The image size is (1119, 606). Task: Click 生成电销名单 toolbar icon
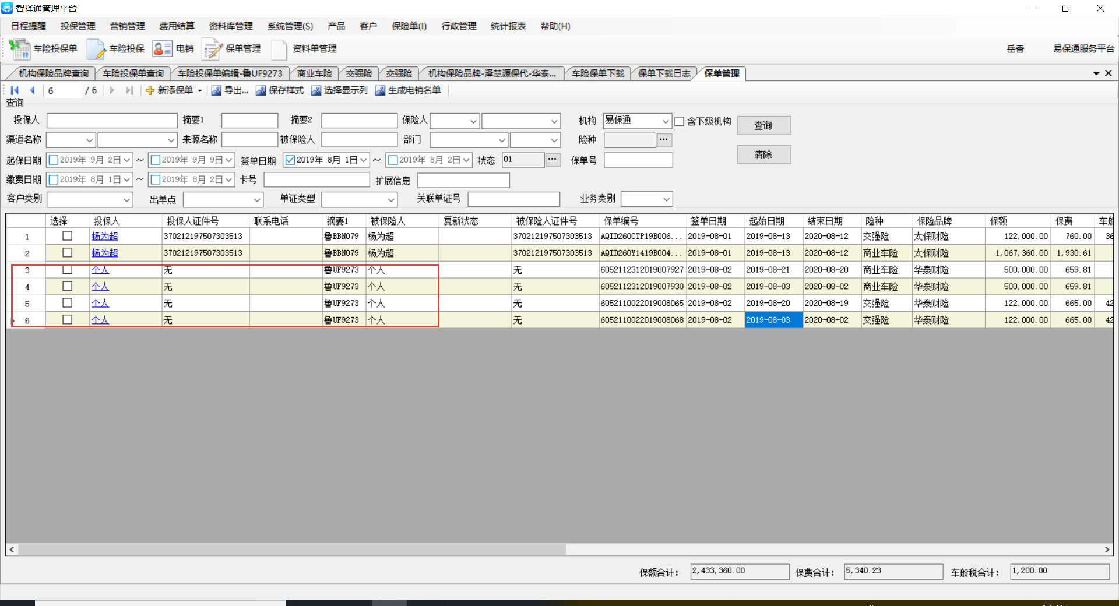[x=381, y=90]
